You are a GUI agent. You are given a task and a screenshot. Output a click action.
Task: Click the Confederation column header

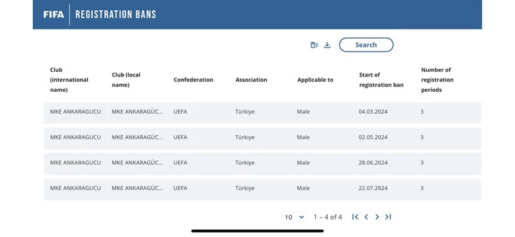(x=193, y=80)
